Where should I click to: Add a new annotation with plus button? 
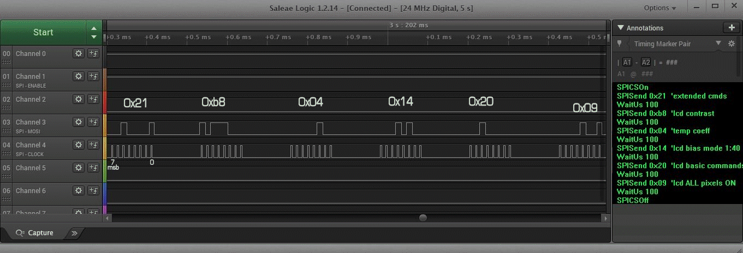tap(732, 28)
